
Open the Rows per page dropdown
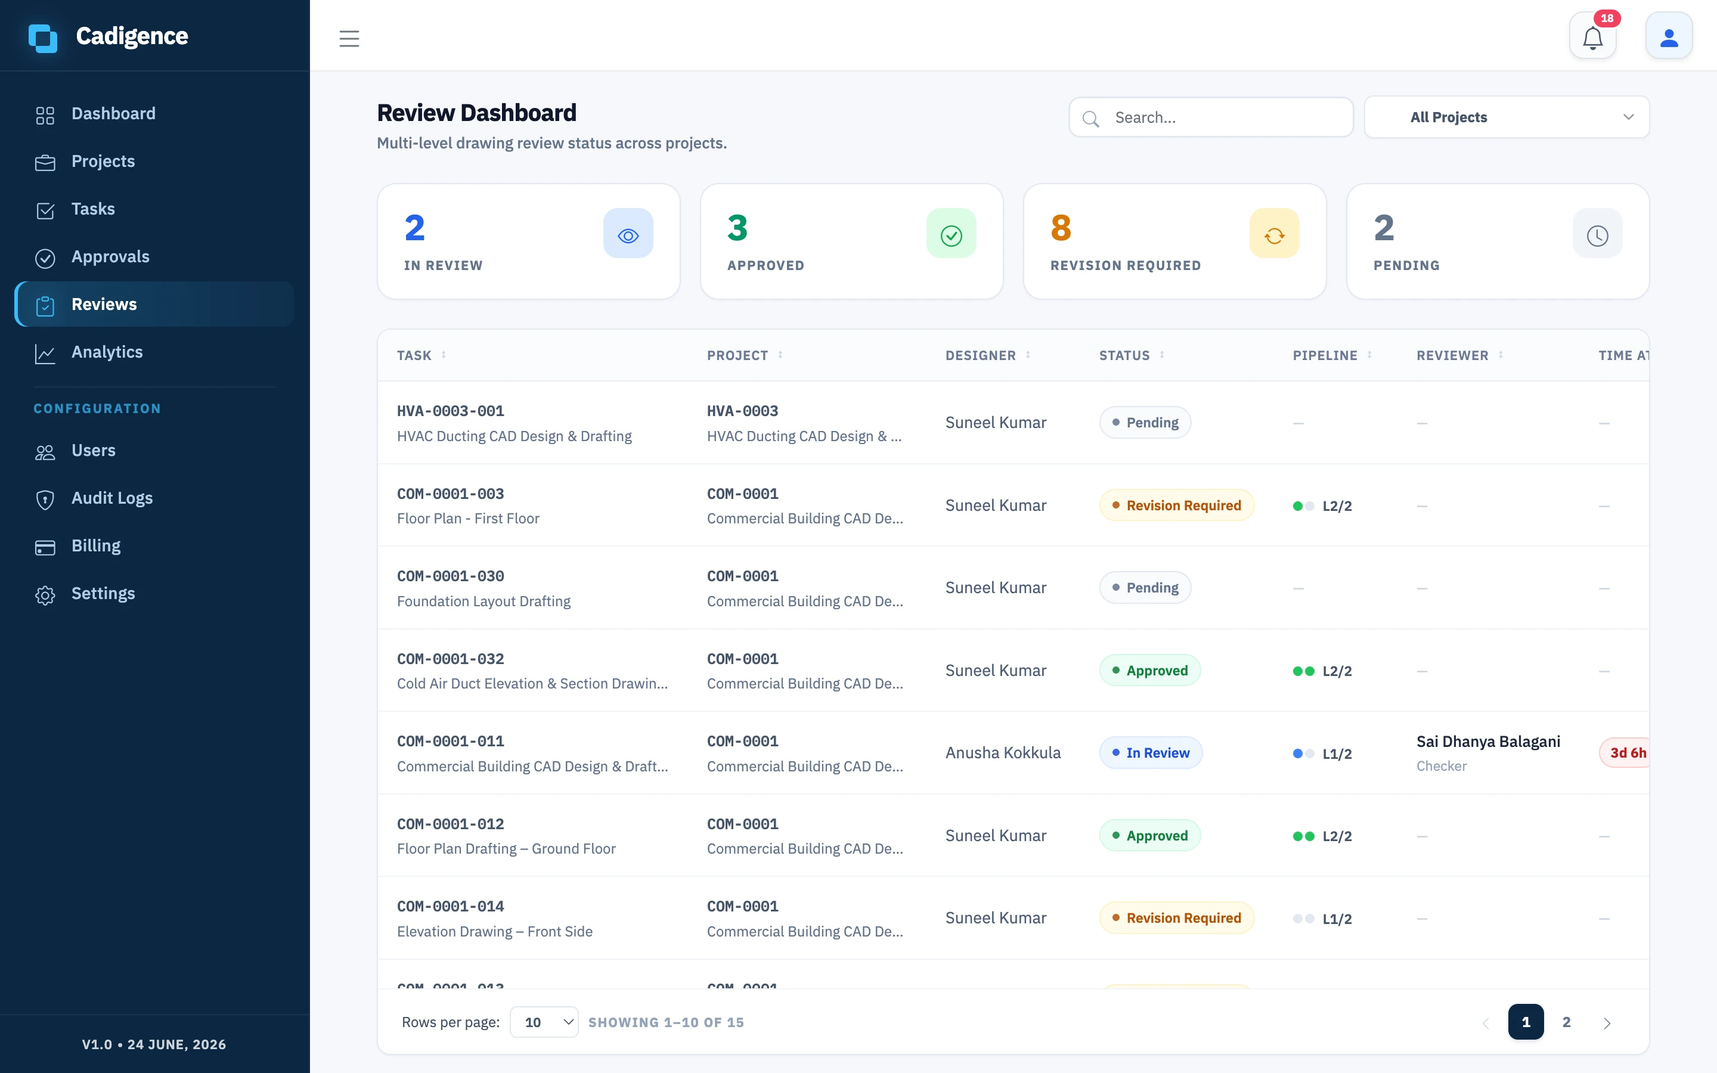(x=544, y=1022)
